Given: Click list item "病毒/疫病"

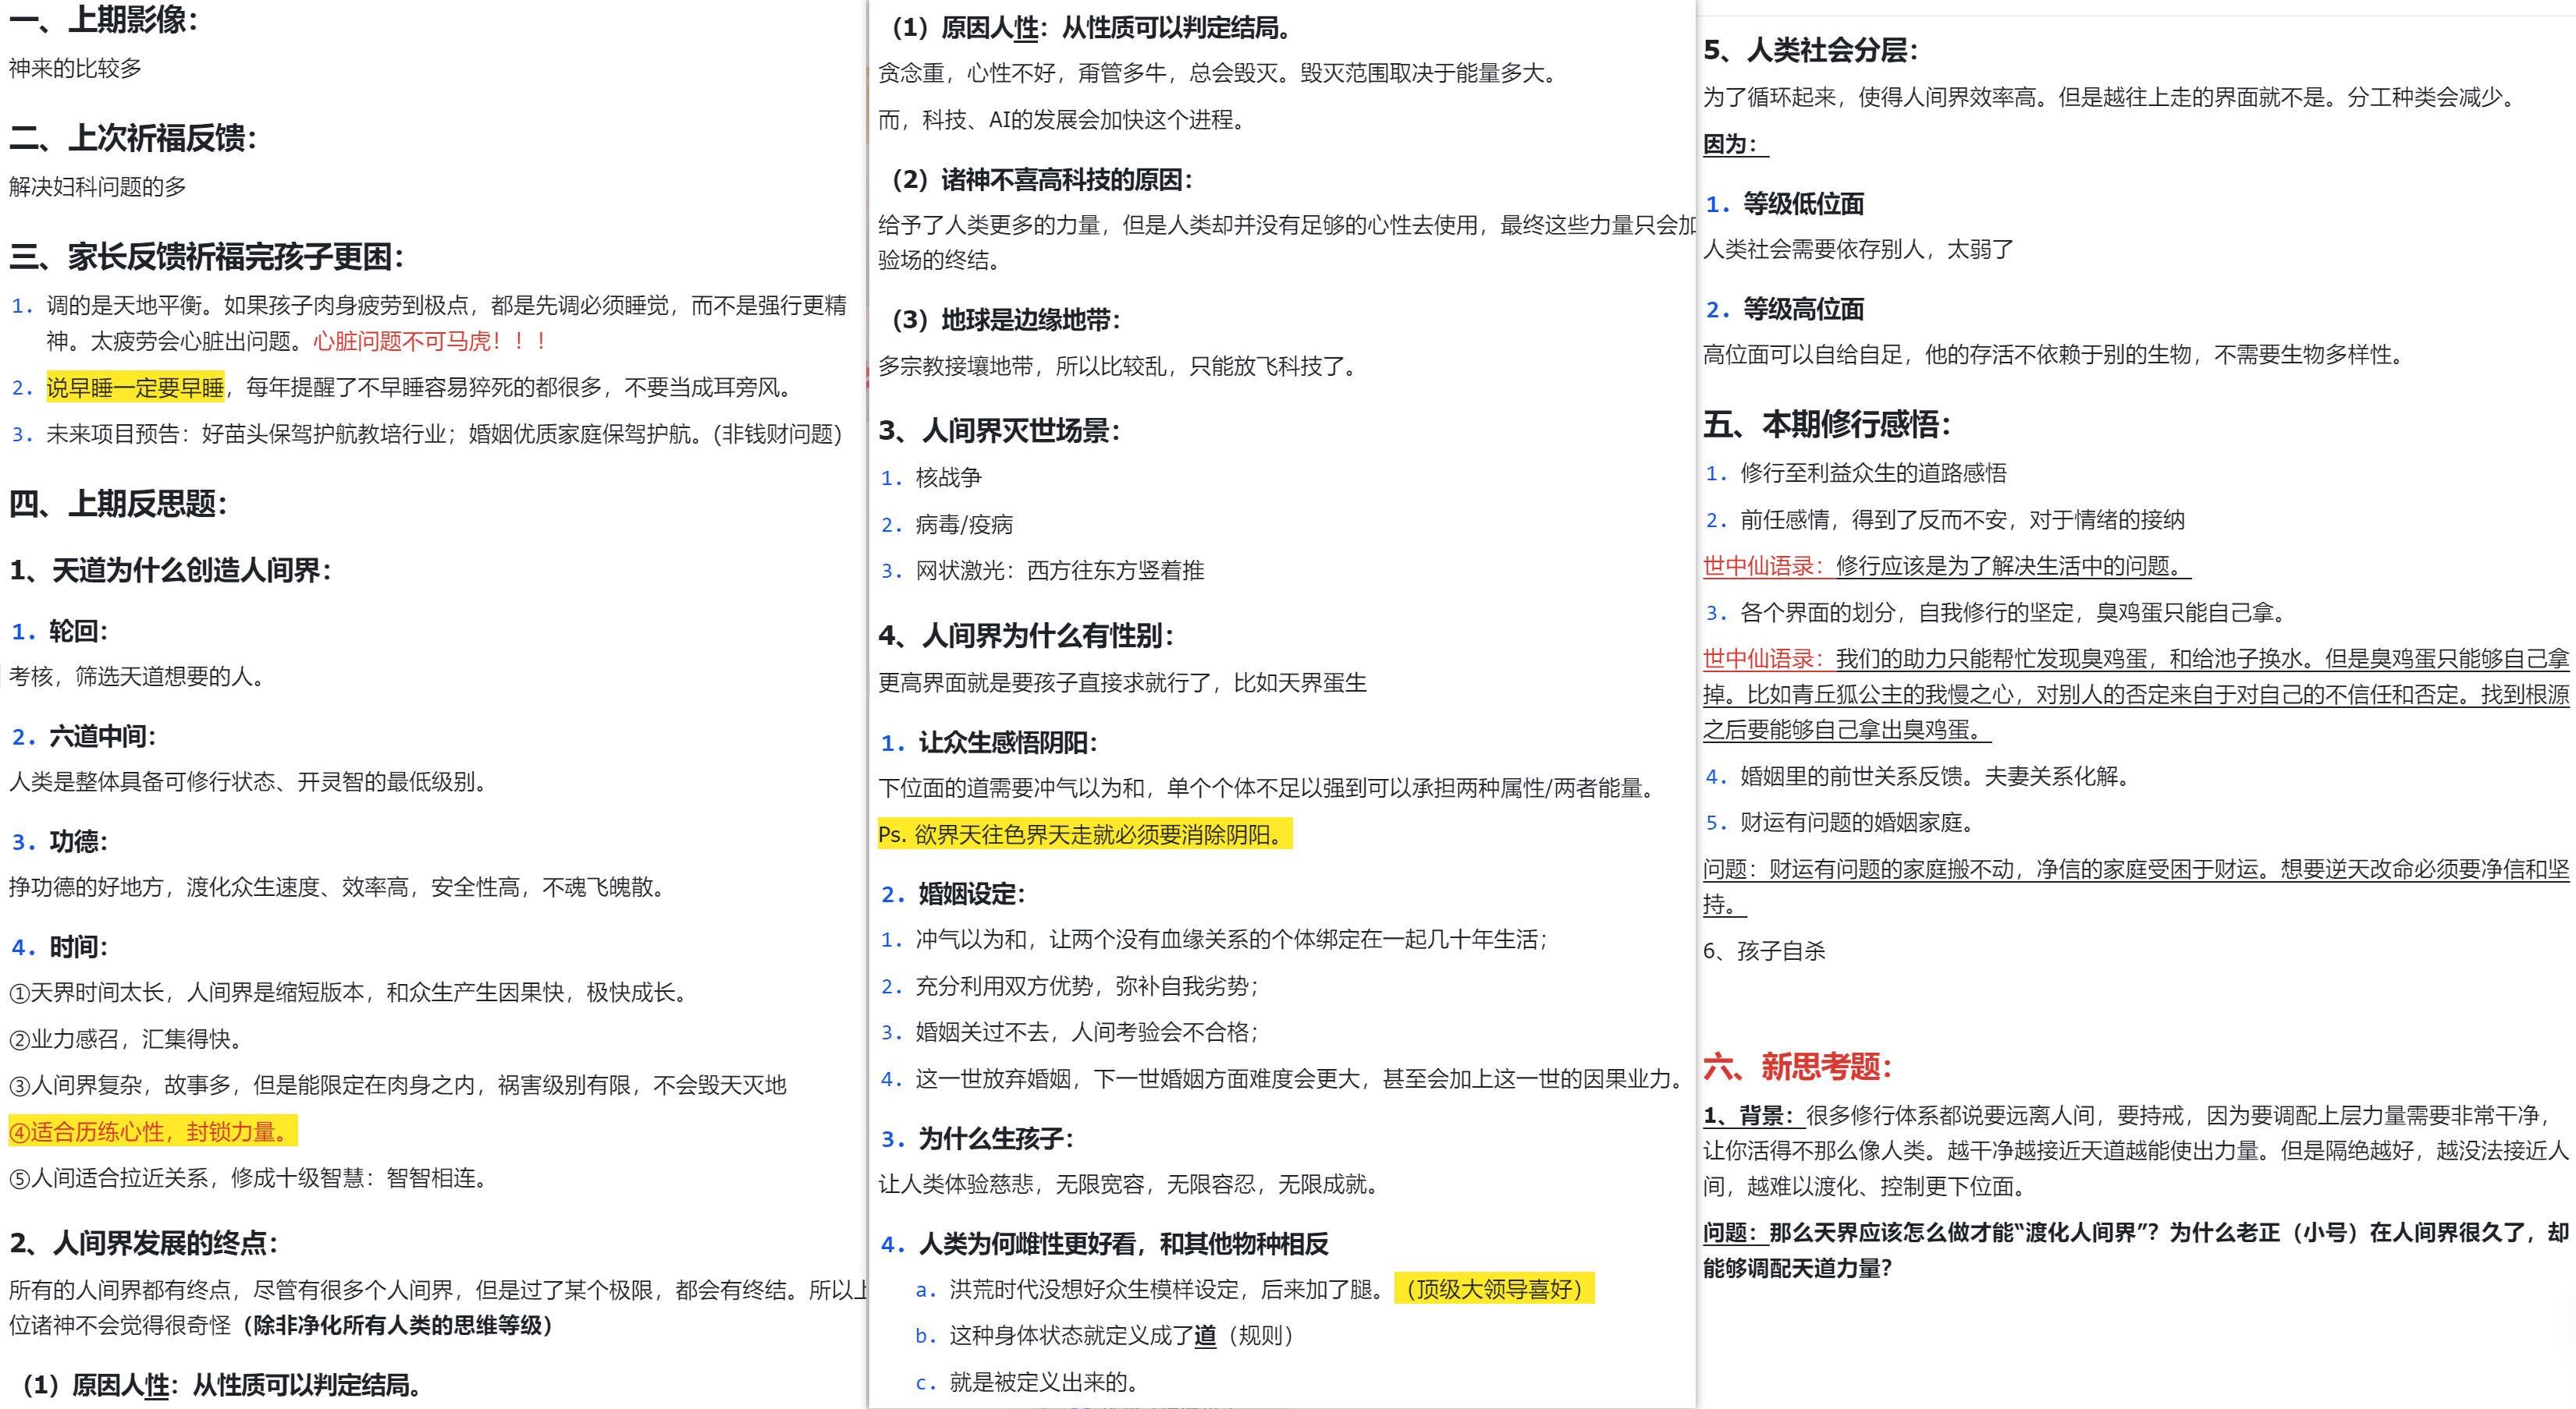Looking at the screenshot, I should pyautogui.click(x=964, y=525).
